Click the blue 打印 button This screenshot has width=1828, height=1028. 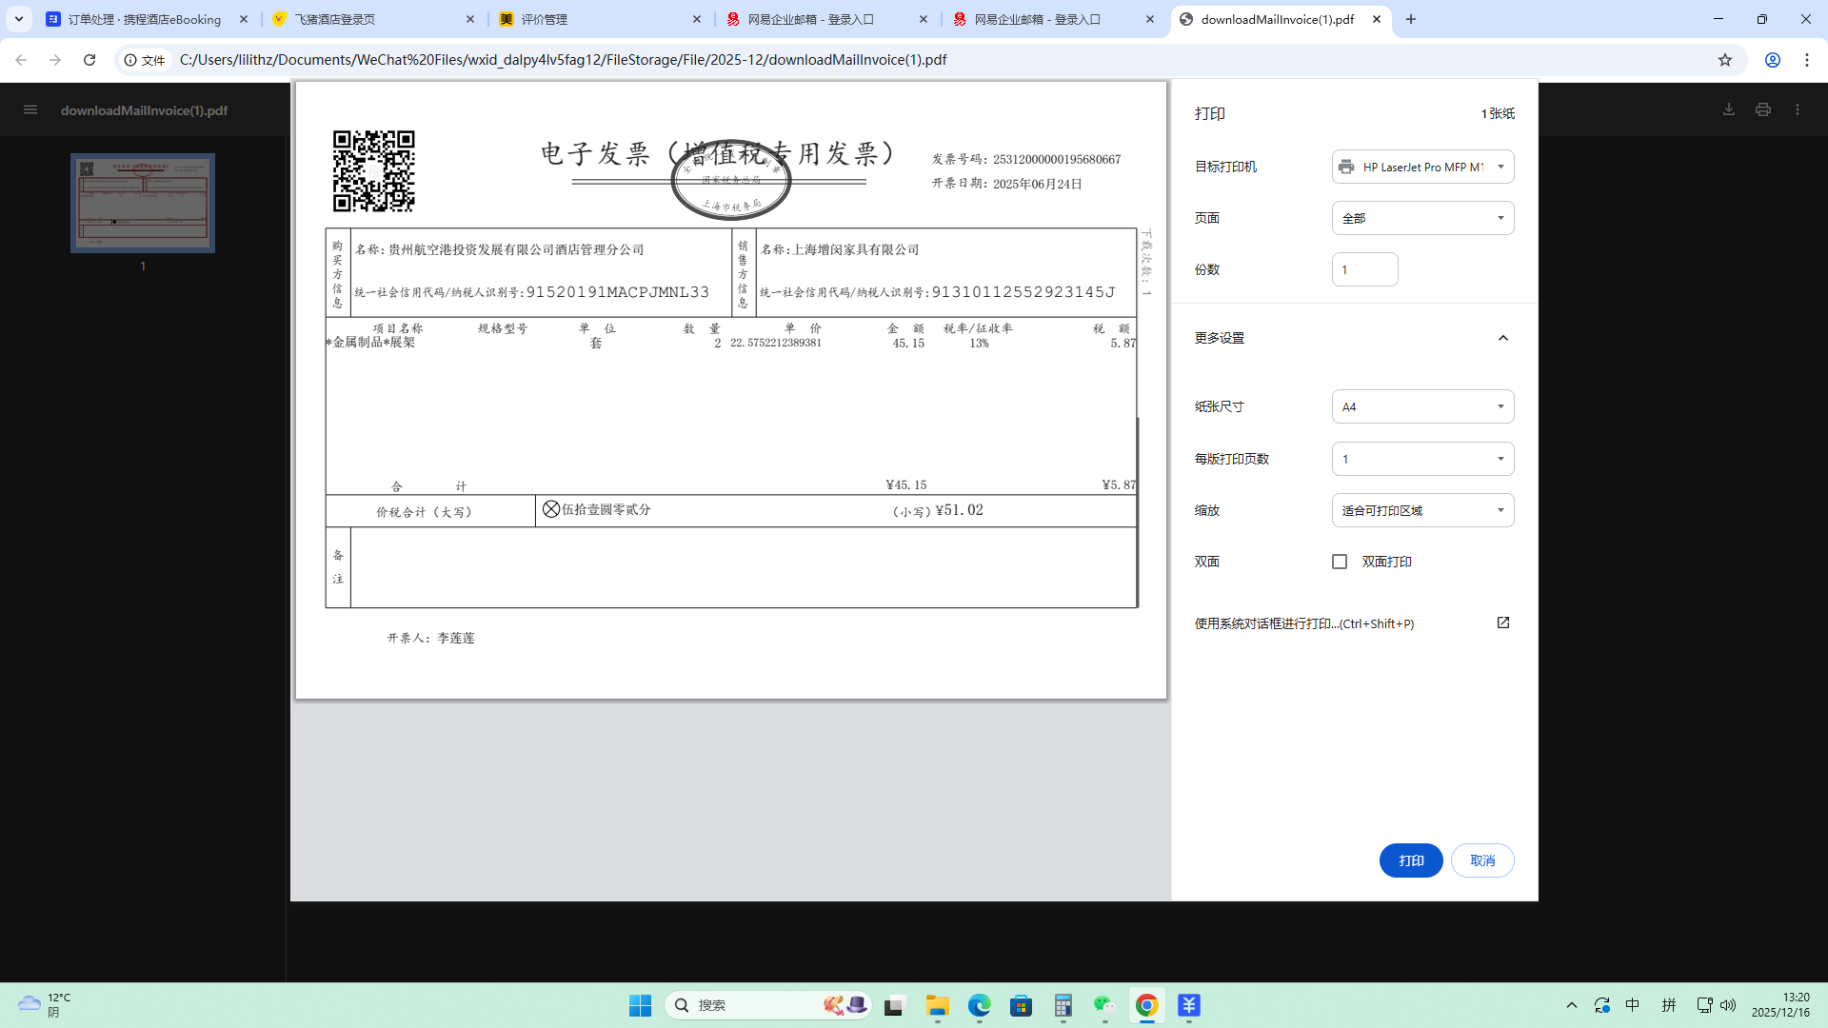(x=1411, y=860)
